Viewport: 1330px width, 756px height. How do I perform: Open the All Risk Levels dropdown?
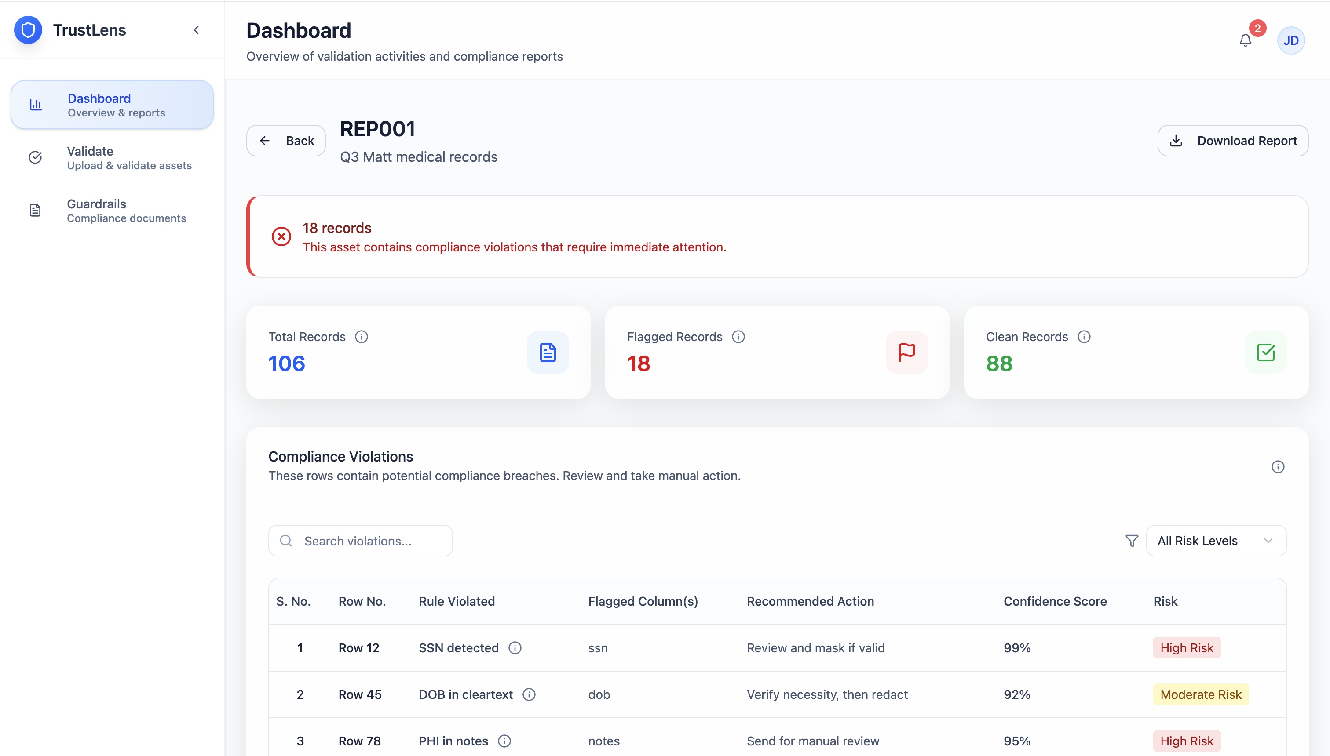click(x=1216, y=541)
